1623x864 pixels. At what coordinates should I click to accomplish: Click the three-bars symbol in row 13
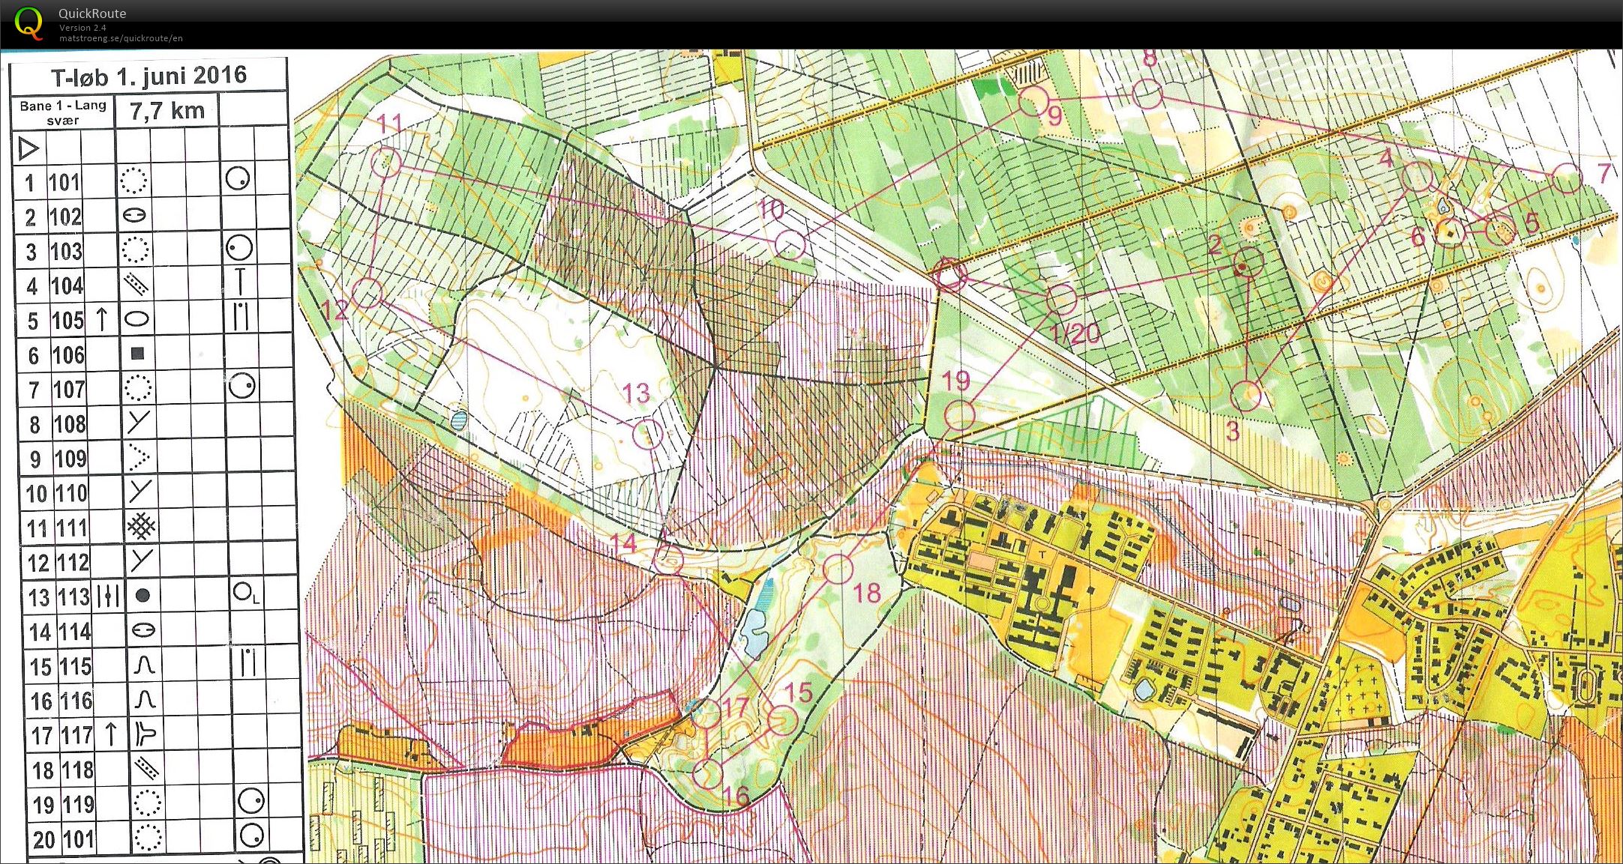[x=108, y=596]
